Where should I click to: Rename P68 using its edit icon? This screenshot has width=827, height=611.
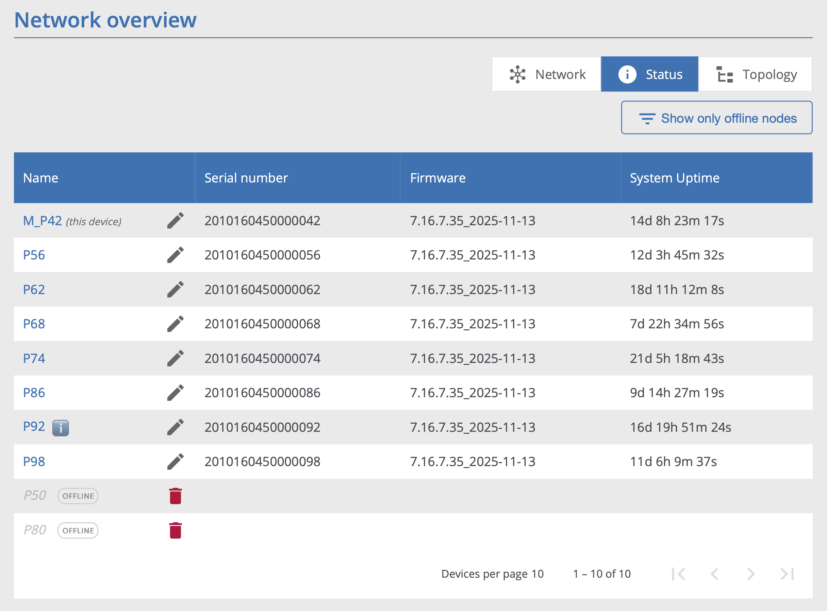click(x=175, y=324)
